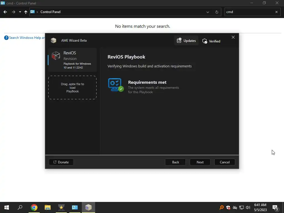Go up one level in Control Panel
Screen dimensions: 284x213
(x=26, y=12)
